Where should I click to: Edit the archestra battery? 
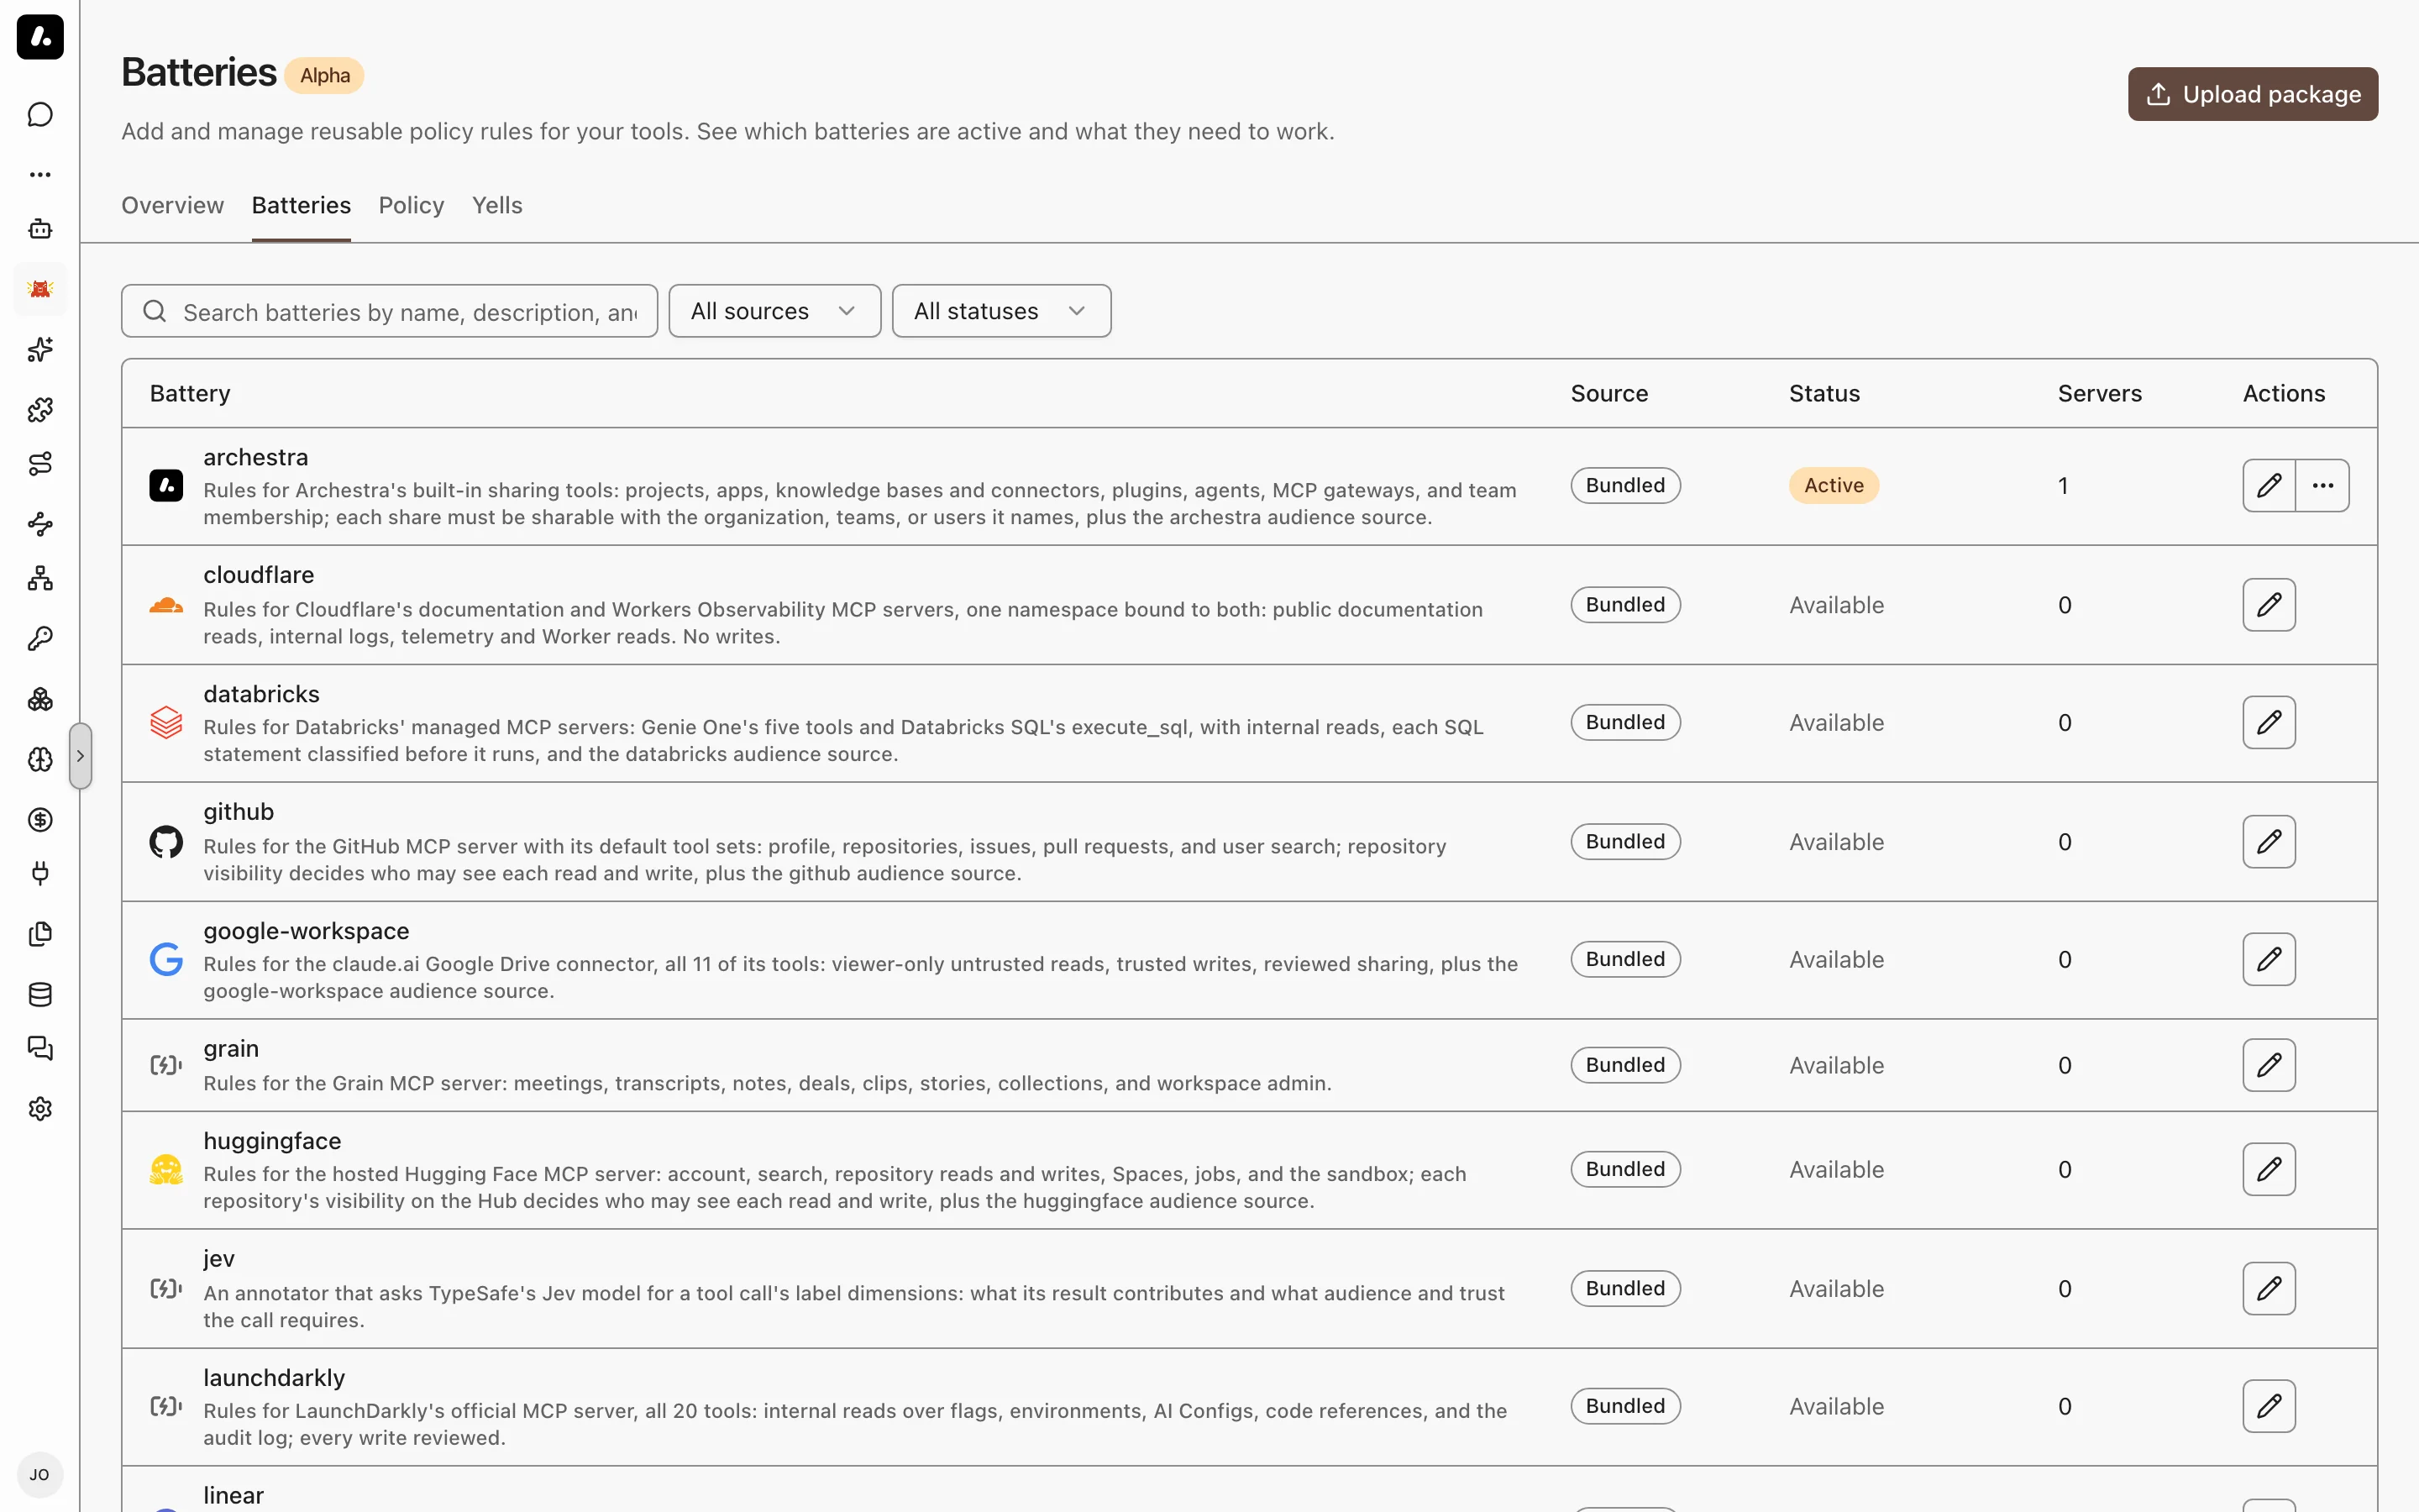(2269, 486)
